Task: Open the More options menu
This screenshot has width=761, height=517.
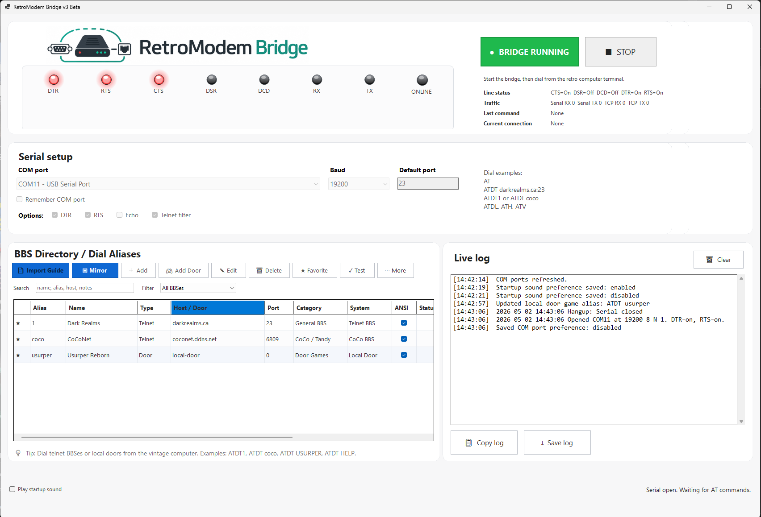Action: click(x=396, y=270)
